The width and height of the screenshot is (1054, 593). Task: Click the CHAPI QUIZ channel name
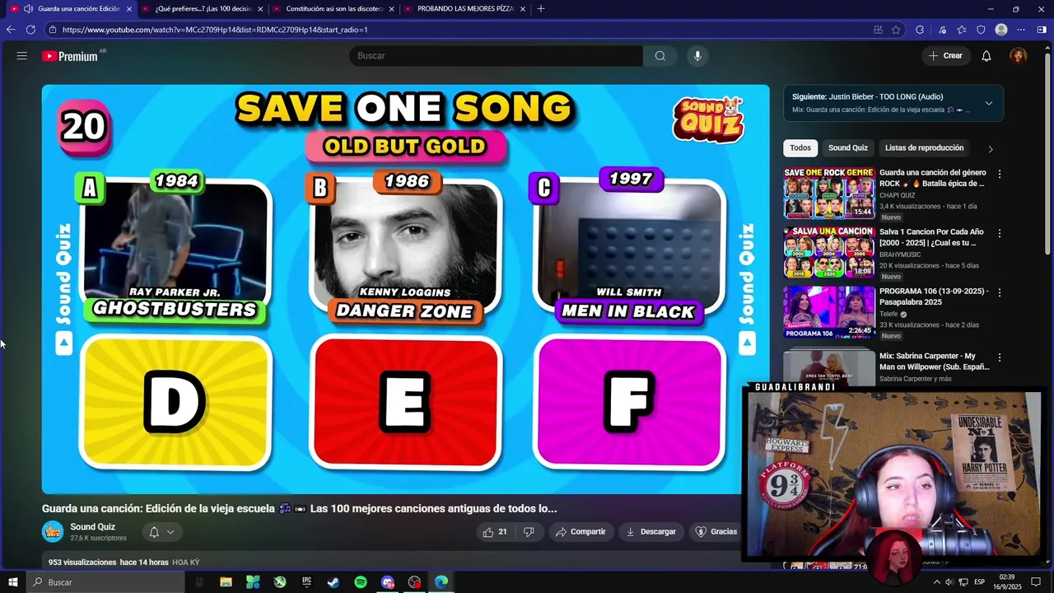[x=897, y=195]
